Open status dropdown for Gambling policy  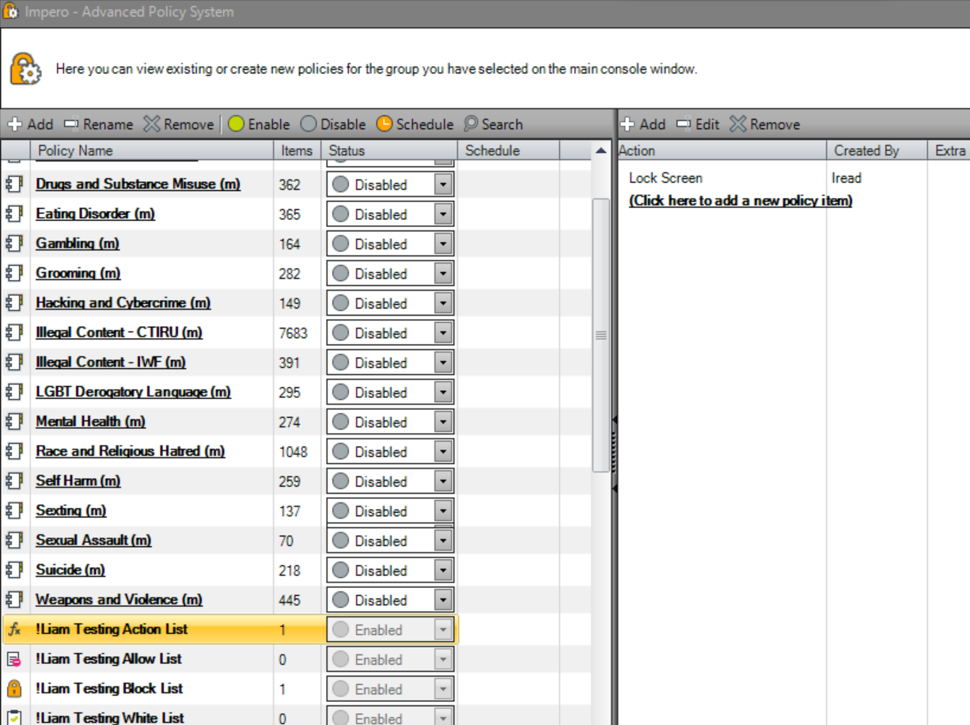pyautogui.click(x=443, y=244)
